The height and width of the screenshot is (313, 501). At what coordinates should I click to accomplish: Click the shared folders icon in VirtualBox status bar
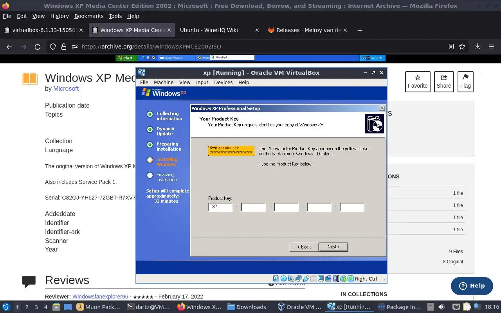click(x=313, y=279)
